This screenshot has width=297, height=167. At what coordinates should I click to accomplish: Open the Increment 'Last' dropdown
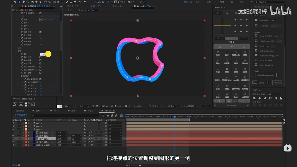(x=274, y=21)
